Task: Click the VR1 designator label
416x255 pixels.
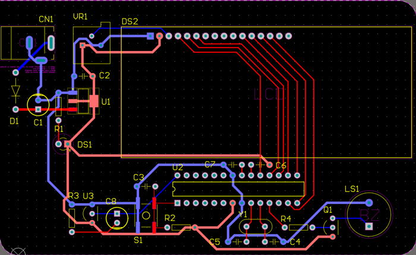Action: pos(80,16)
